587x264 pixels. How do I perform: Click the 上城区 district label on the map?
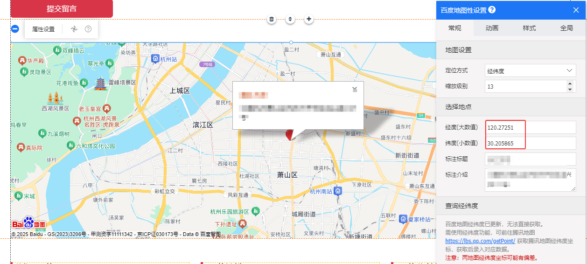point(180,90)
